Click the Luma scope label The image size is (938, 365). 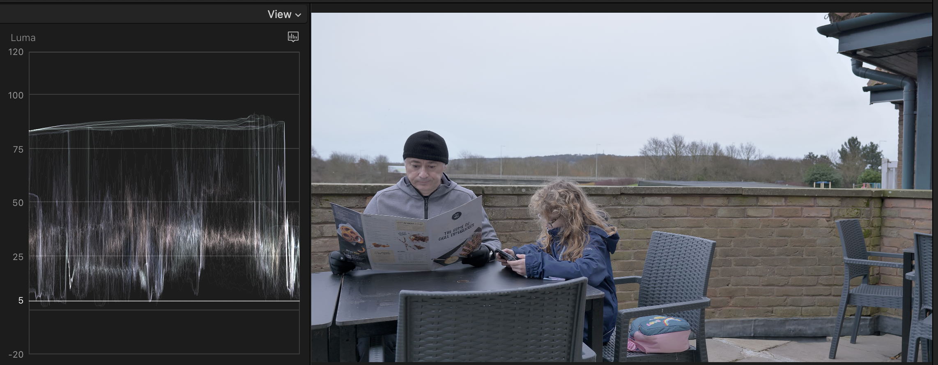[x=23, y=38]
